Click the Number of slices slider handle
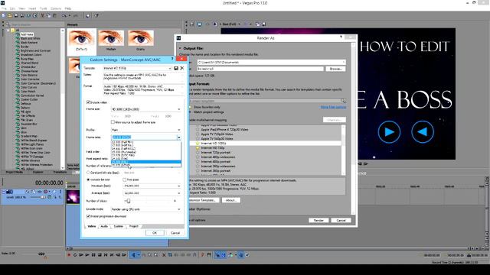 (x=128, y=201)
